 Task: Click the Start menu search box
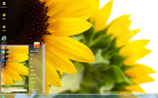(14, 90)
